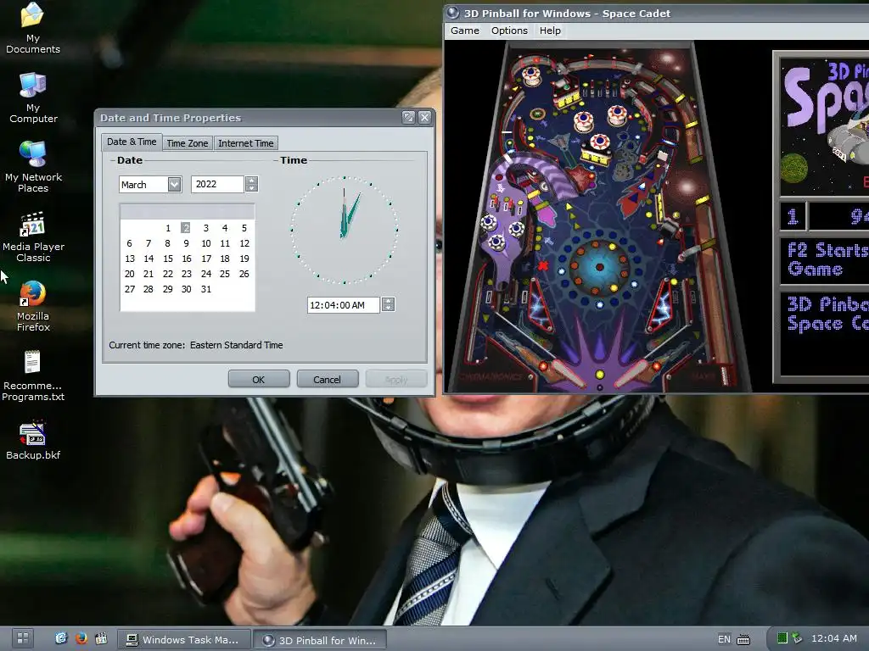Switch to Windows Task Manager taskbar button
Screen dimensions: 869x651
(x=184, y=639)
